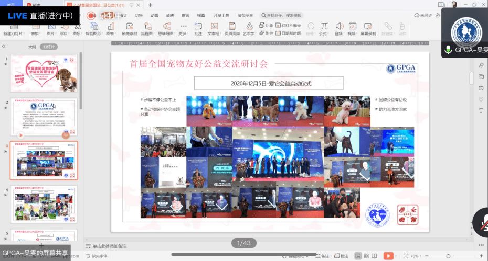Select slide 1 thumbnail
This screenshot has height=261, width=488.
tap(44, 73)
